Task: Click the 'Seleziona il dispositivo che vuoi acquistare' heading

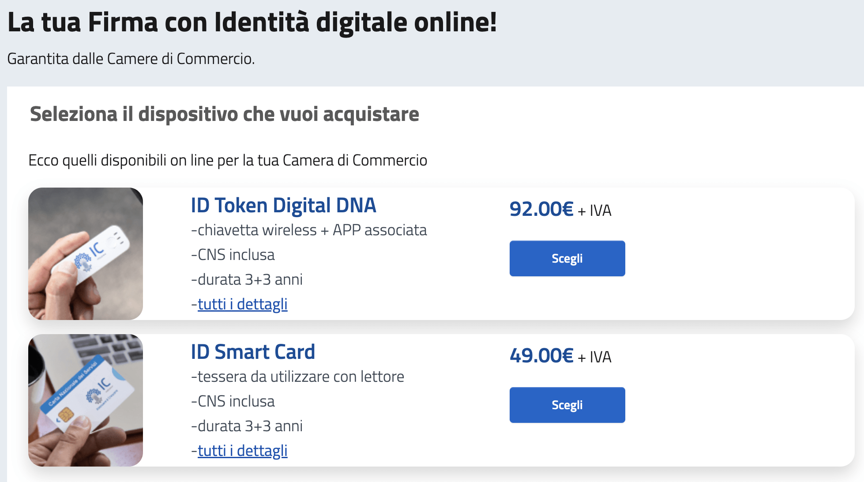Action: [x=224, y=114]
